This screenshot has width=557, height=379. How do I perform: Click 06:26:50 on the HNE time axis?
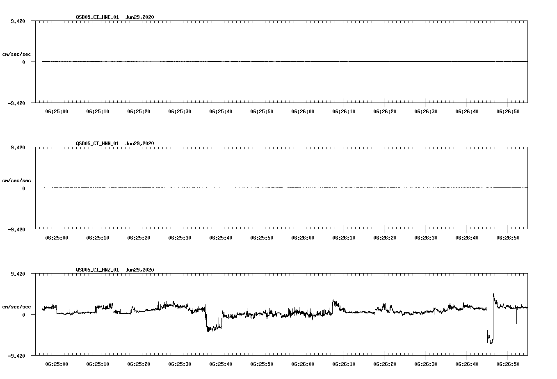508,111
